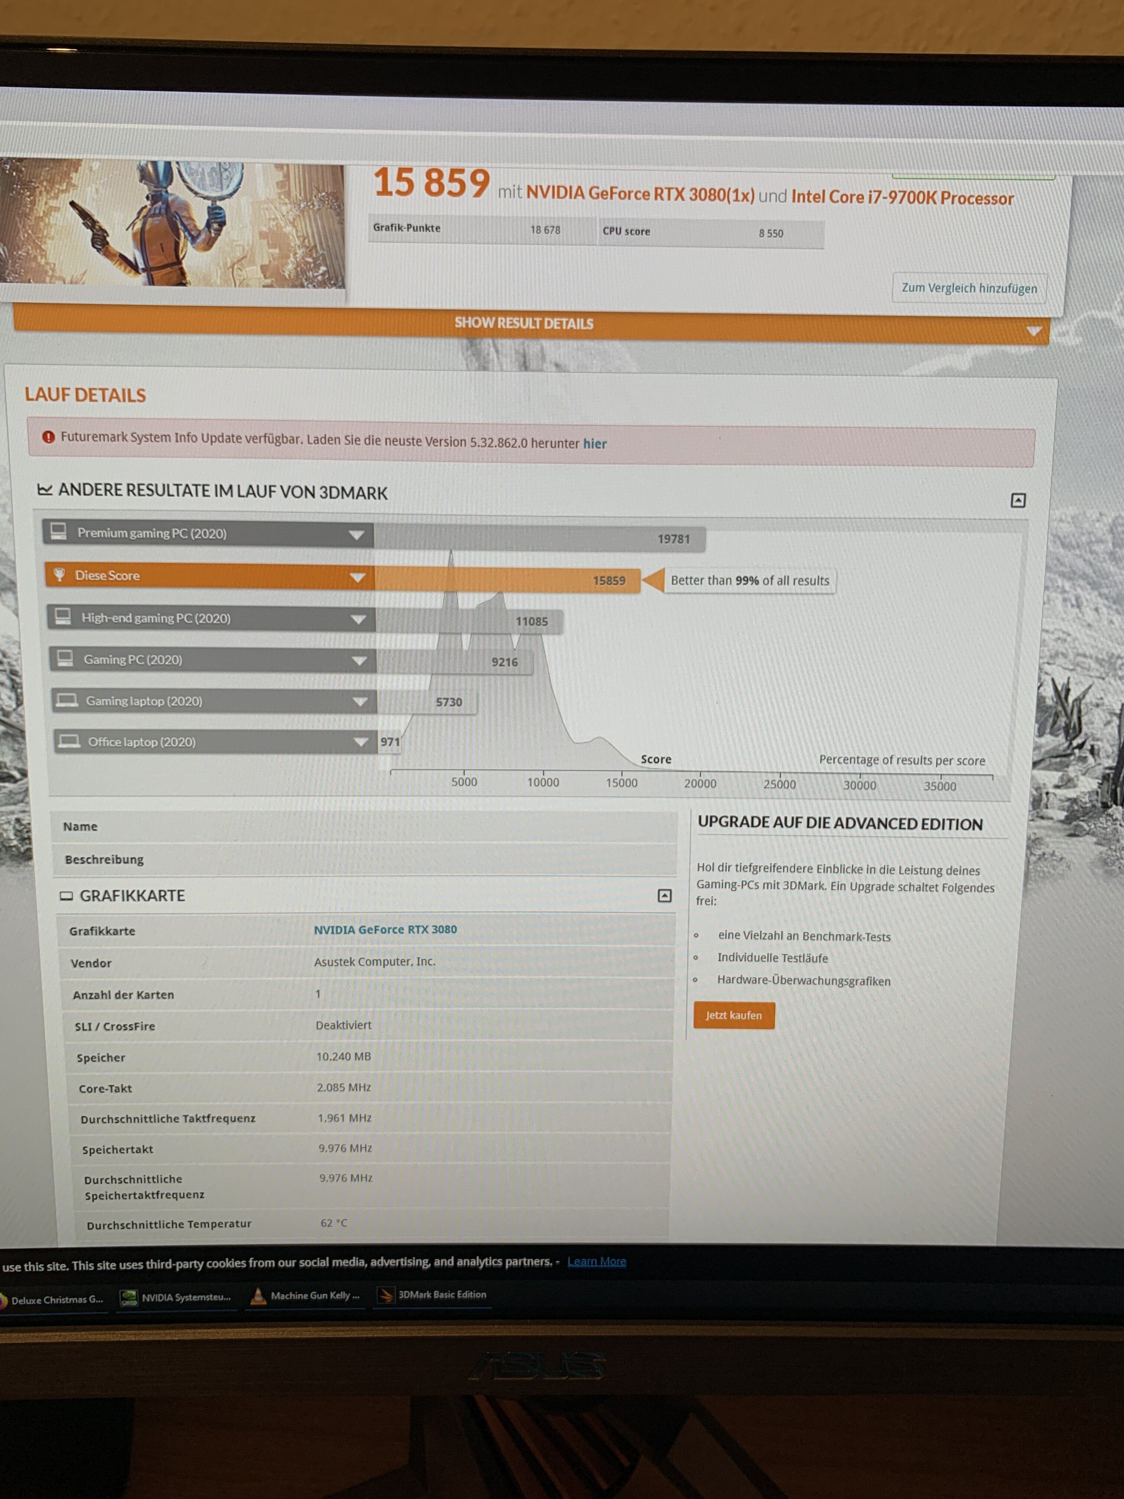
Task: Click the 11085 High-end gaming PC bar
Action: [469, 621]
